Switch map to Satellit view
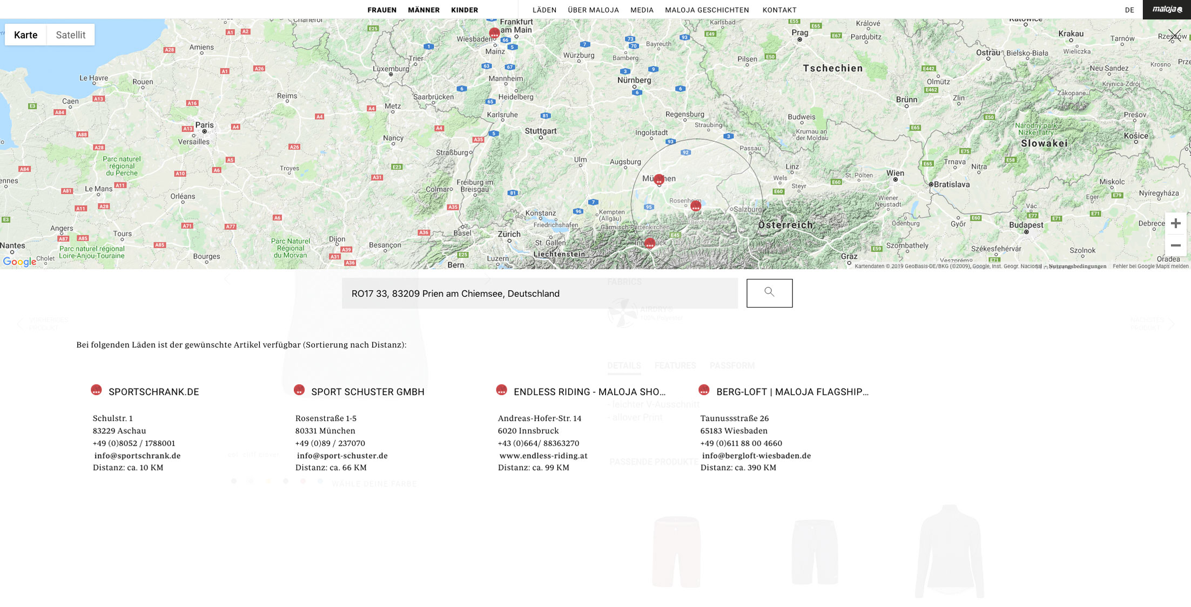 pyautogui.click(x=71, y=35)
